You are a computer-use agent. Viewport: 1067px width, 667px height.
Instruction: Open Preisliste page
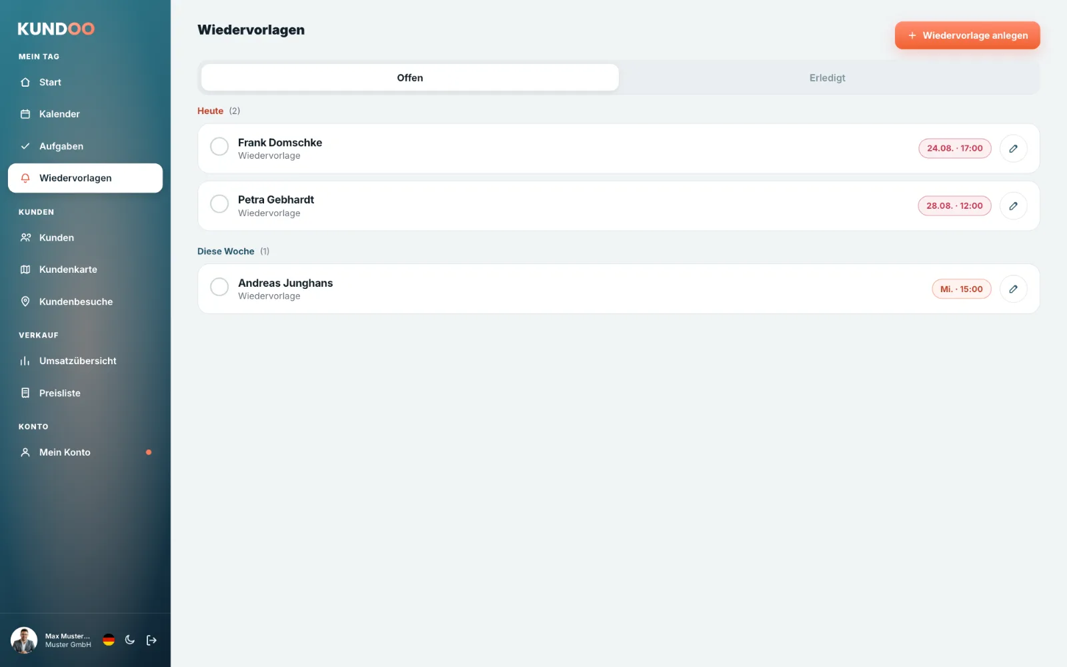(x=85, y=393)
